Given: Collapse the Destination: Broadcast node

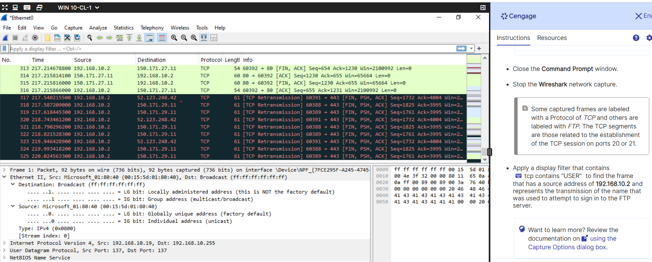Looking at the screenshot, I should pos(13,184).
